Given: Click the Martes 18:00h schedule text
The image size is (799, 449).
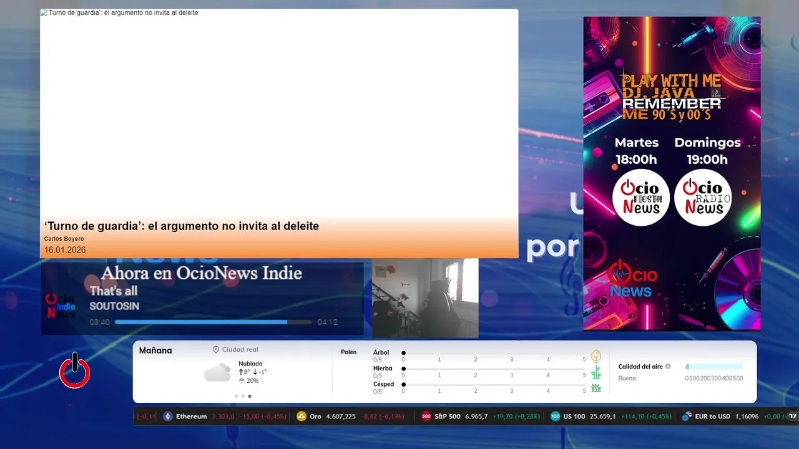Looking at the screenshot, I should click(637, 151).
